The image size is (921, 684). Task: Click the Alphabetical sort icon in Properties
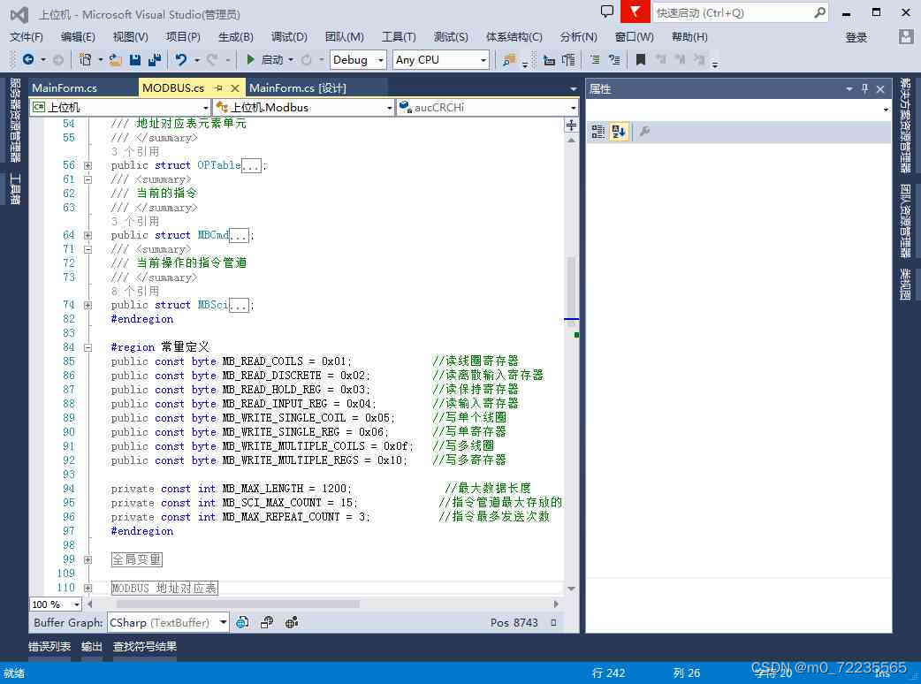pos(619,132)
